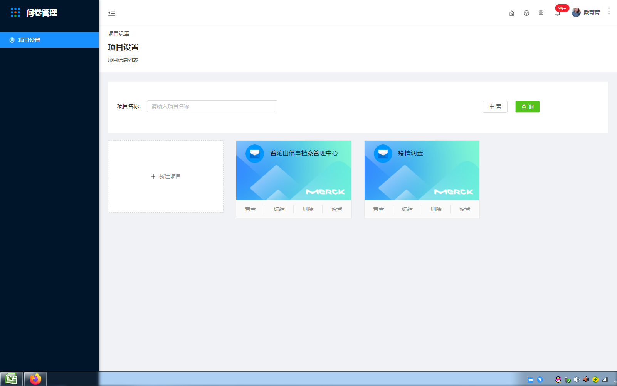Viewport: 617px width, 386px height.
Task: Click 编辑 on 普陀山佛事档案管理中心 card
Action: coord(279,209)
